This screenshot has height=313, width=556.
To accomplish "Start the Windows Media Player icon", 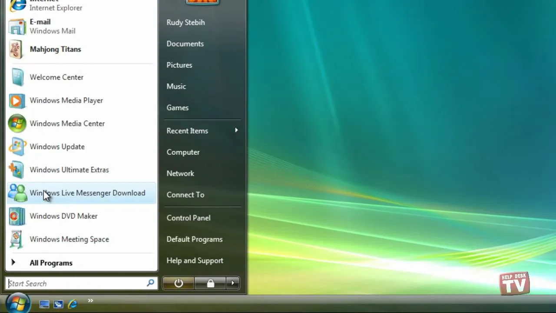I will click(17, 101).
